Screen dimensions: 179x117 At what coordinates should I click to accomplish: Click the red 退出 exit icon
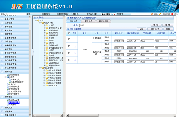(172, 14)
